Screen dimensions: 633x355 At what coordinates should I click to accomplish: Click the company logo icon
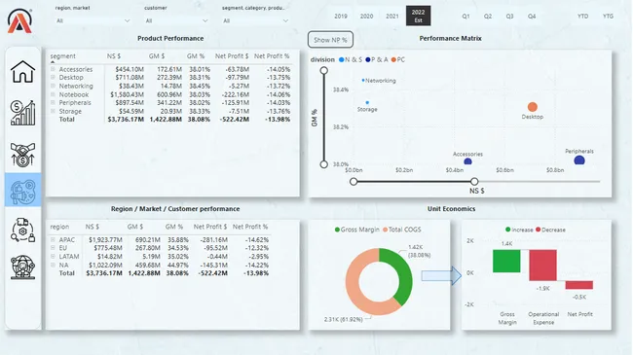[19, 21]
